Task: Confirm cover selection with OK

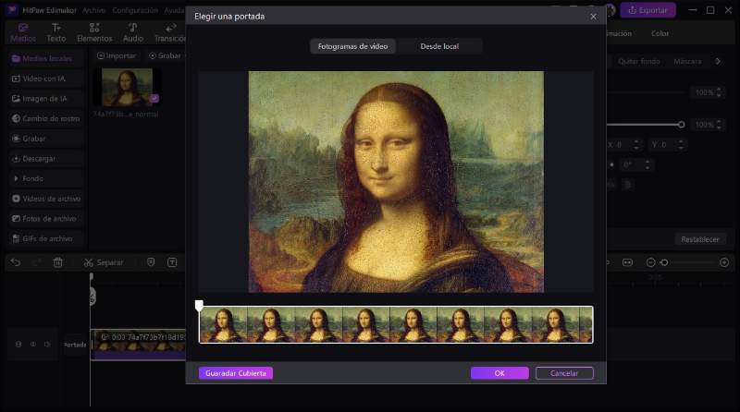Action: 499,373
